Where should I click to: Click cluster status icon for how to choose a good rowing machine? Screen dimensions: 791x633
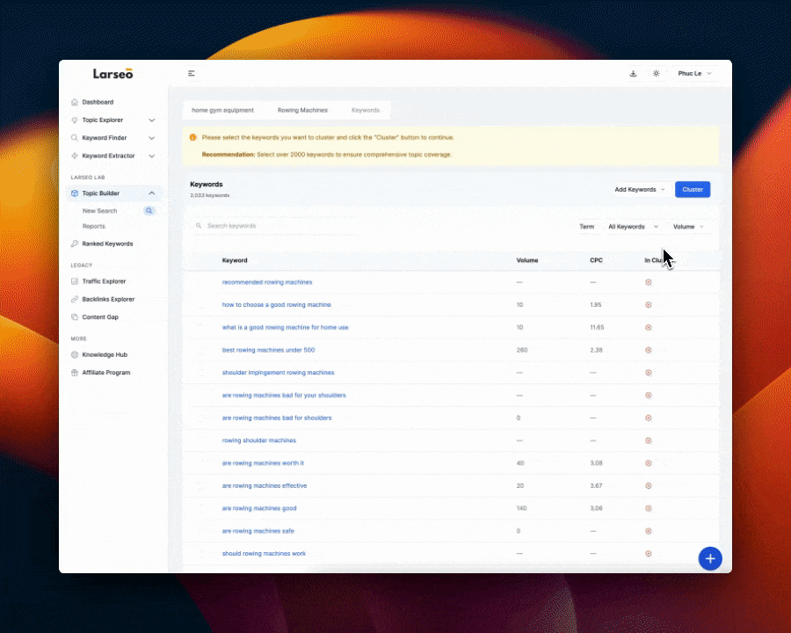[x=649, y=305]
